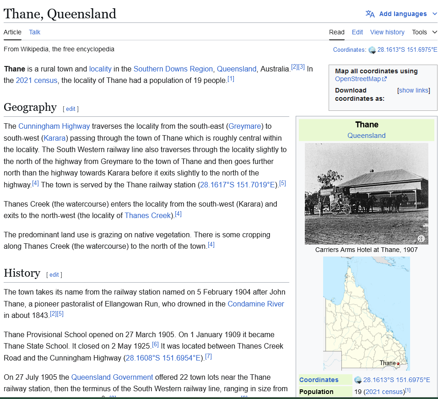Expand show links for coordinate downloads
This screenshot has height=399, width=438.
tap(414, 90)
